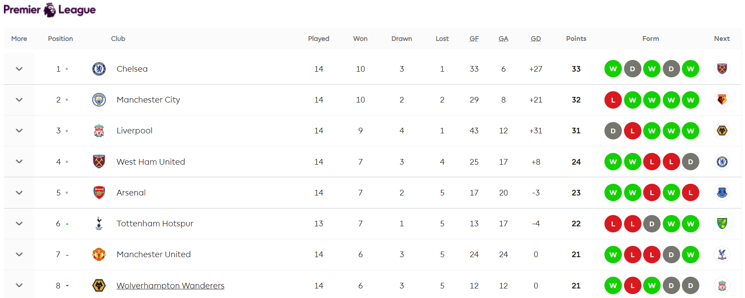Open Tottenham's next opponent Norwich badge

[x=722, y=223]
